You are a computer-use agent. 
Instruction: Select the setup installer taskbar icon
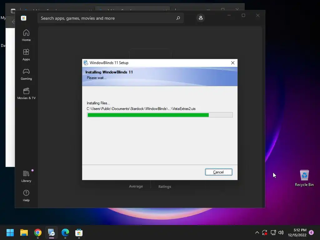coord(52,232)
